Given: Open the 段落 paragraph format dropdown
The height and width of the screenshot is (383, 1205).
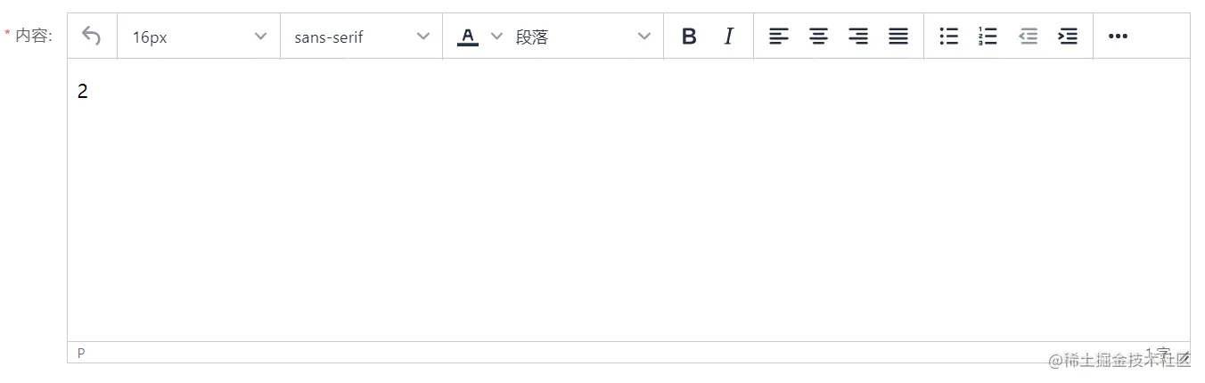Looking at the screenshot, I should [x=584, y=37].
